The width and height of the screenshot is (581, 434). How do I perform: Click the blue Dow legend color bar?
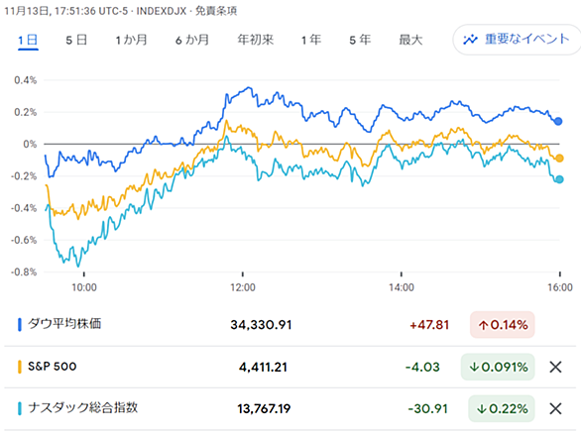(20, 324)
